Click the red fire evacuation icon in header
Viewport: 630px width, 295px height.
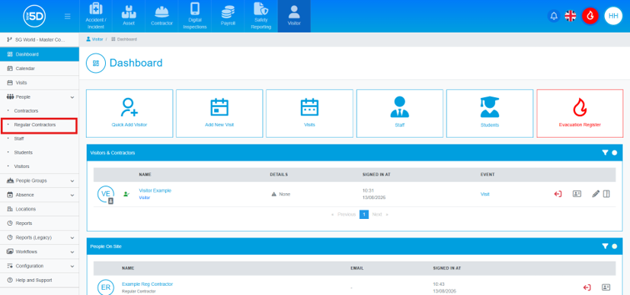(x=590, y=16)
